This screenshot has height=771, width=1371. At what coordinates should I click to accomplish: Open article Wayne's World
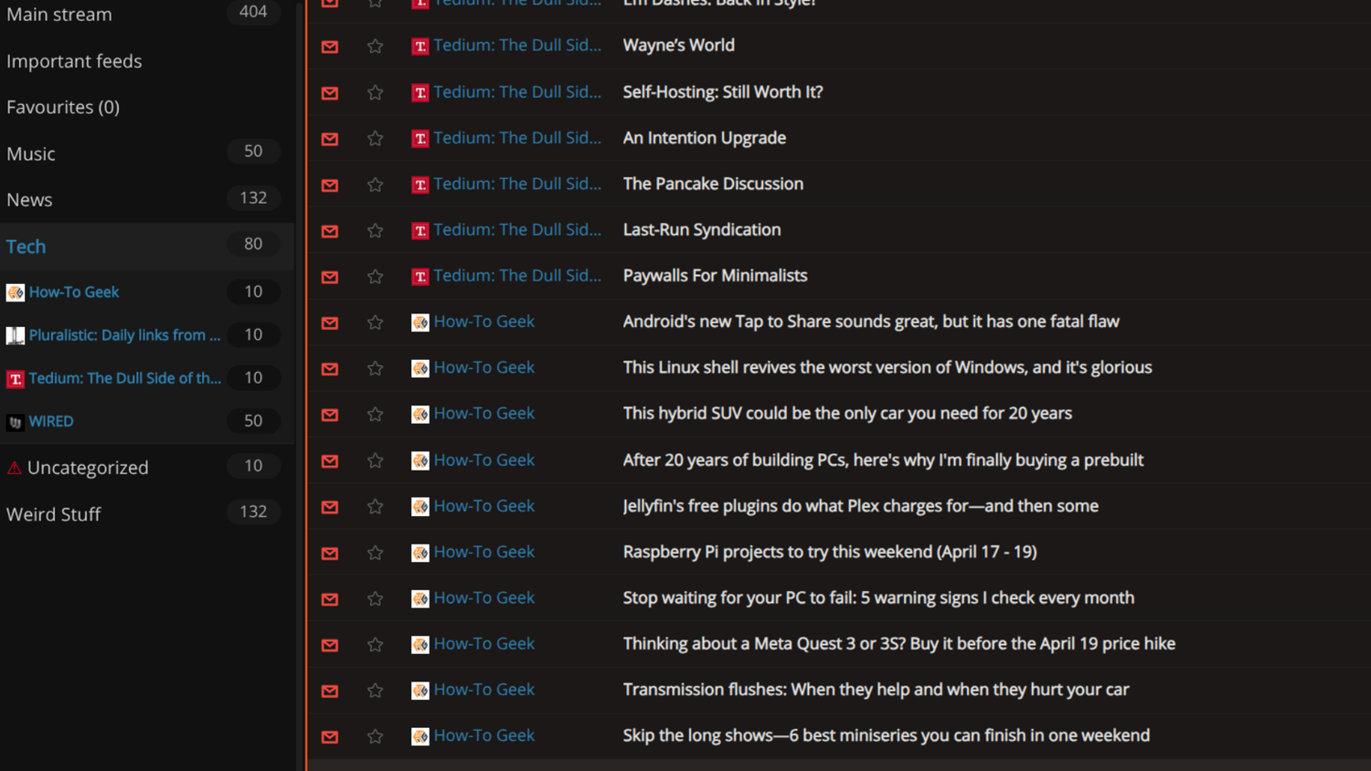tap(679, 45)
